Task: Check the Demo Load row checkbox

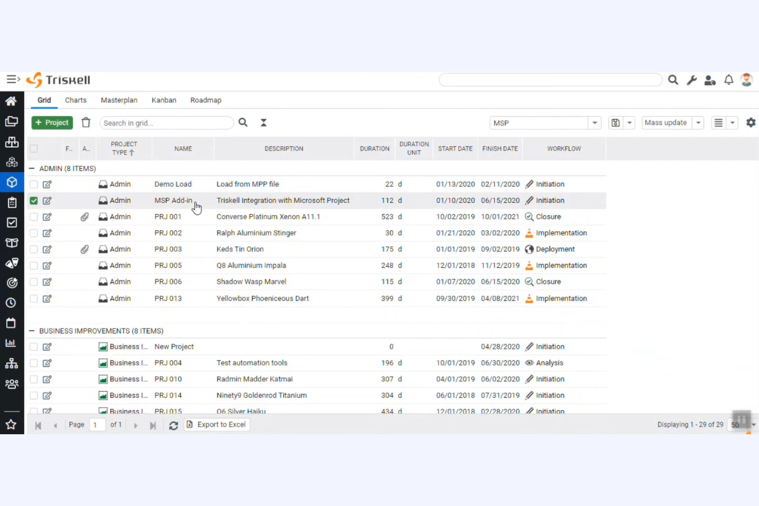Action: tap(34, 184)
